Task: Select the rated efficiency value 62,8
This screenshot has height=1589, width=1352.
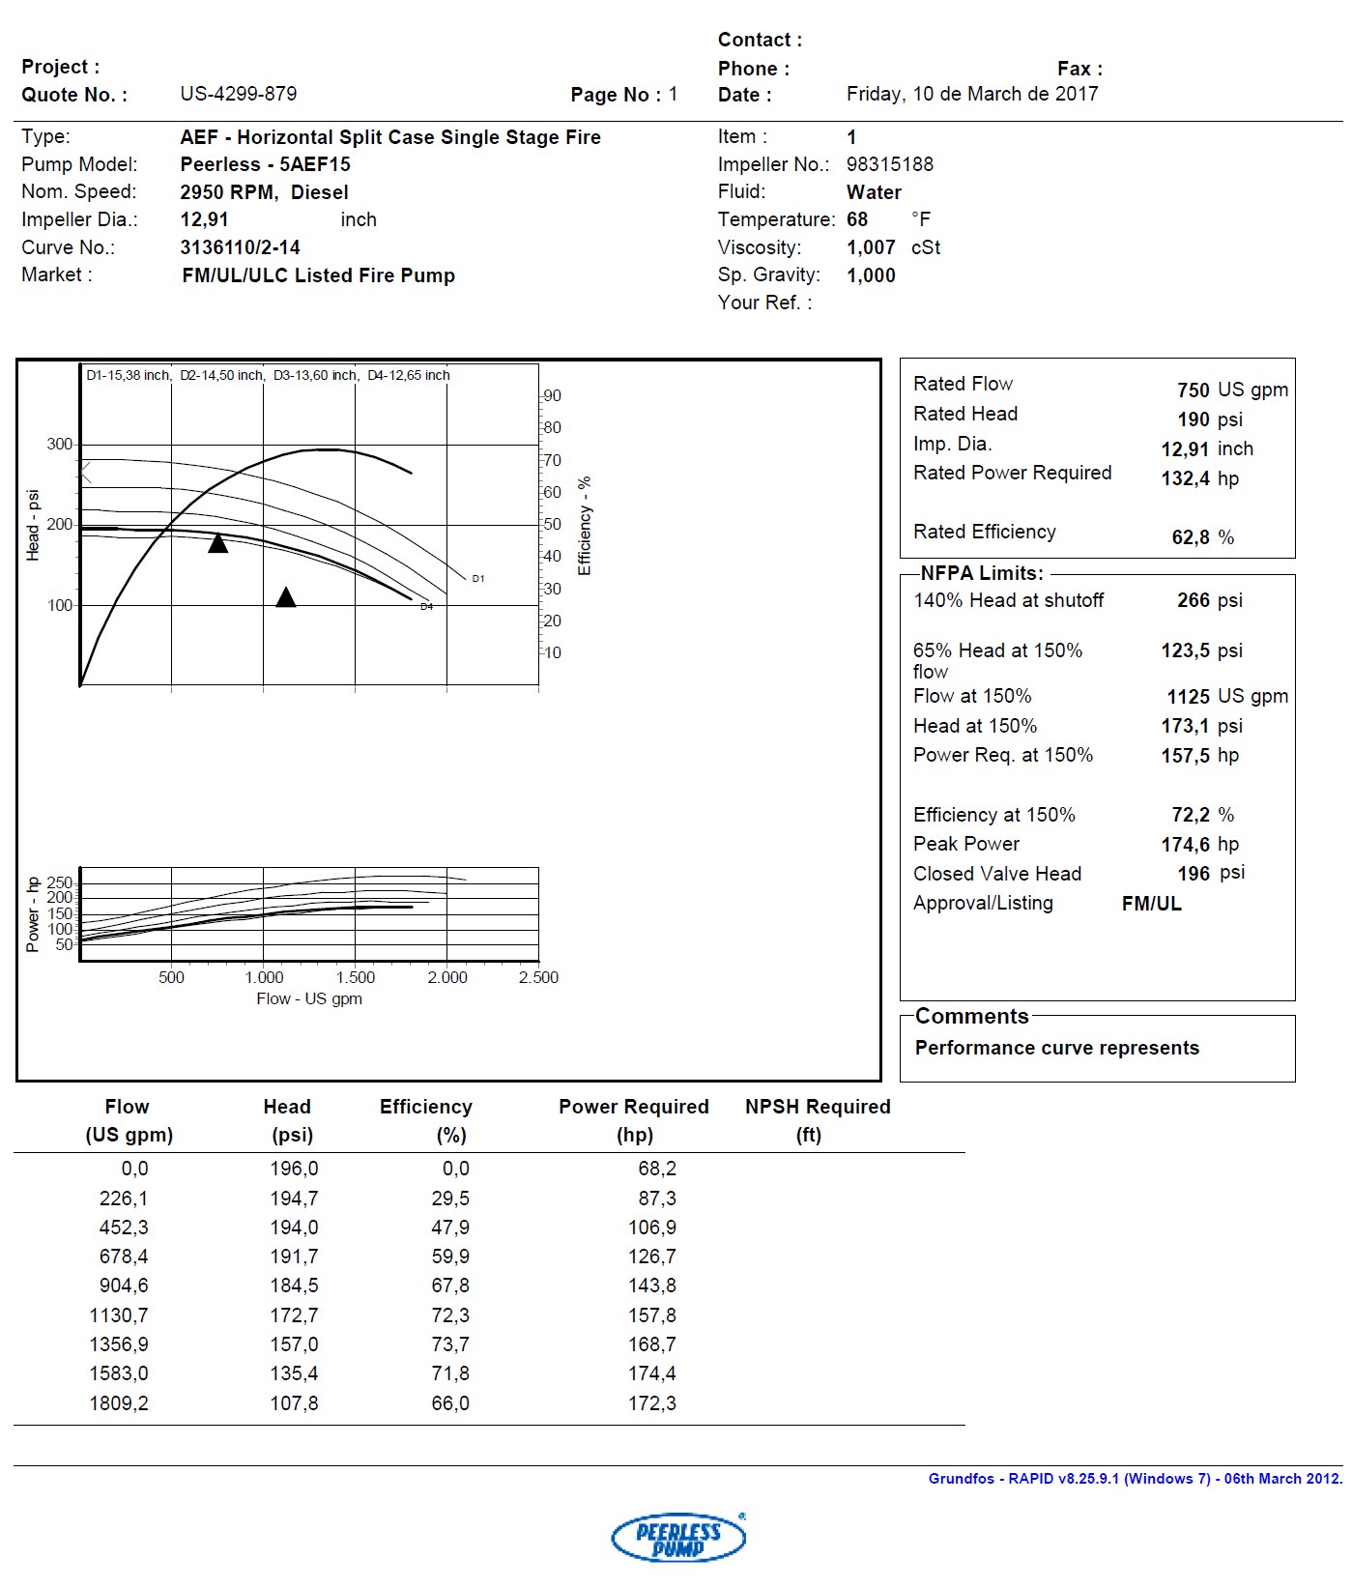Action: pos(1191,537)
